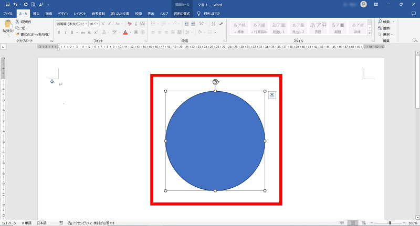Apply the 標準 style
Image resolution: width=420 pixels, height=226 pixels.
coord(239,28)
